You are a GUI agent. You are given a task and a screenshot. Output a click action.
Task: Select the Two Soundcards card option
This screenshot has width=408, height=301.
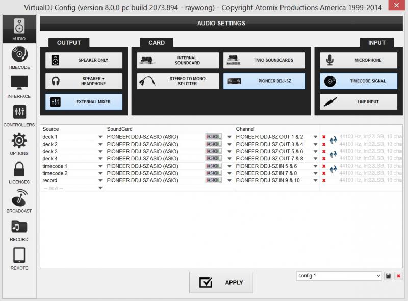coord(264,60)
